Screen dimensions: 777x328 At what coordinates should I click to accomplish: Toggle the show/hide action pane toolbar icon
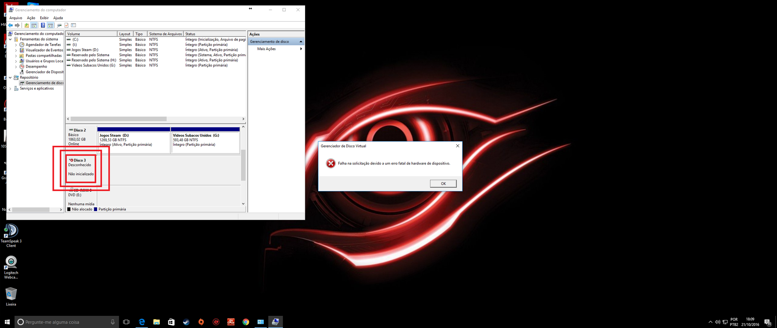click(x=50, y=25)
